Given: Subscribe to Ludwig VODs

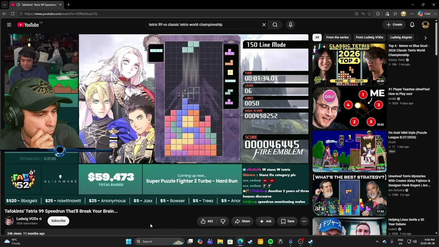Looking at the screenshot, I should tap(58, 221).
